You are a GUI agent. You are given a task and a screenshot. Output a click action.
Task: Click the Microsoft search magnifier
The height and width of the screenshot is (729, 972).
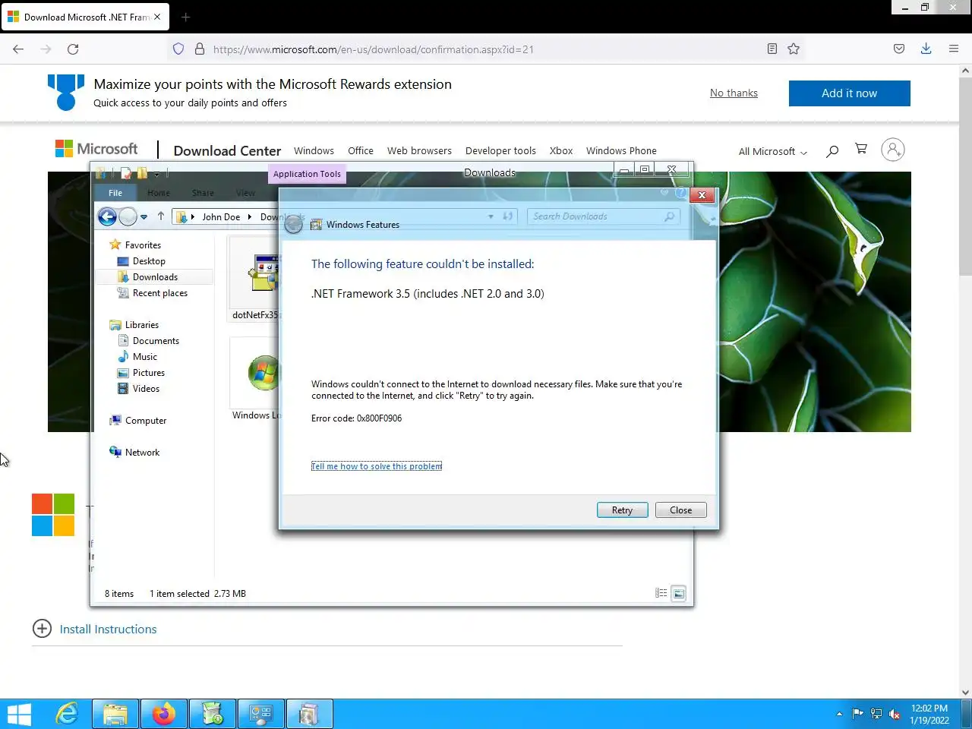click(832, 150)
